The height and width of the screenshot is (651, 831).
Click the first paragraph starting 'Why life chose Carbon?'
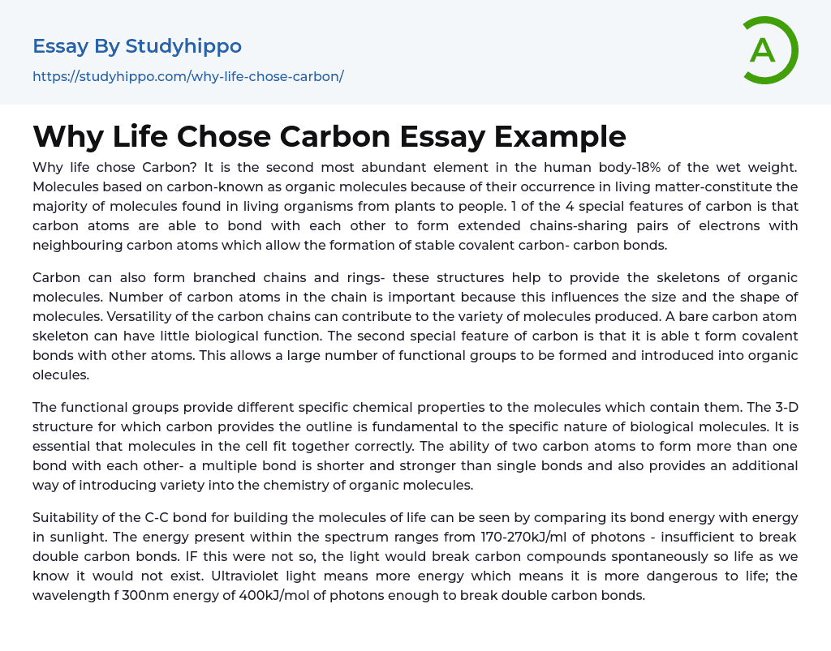click(x=415, y=206)
